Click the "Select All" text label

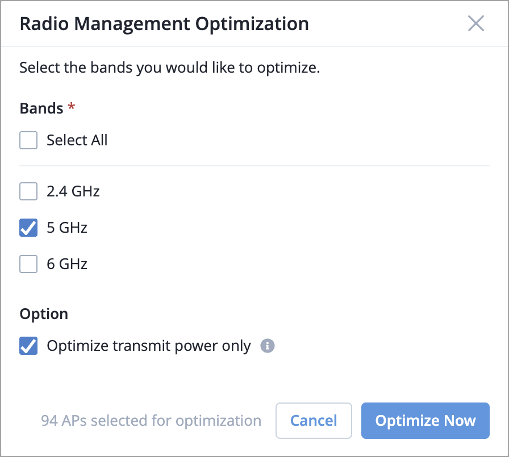pyautogui.click(x=77, y=140)
